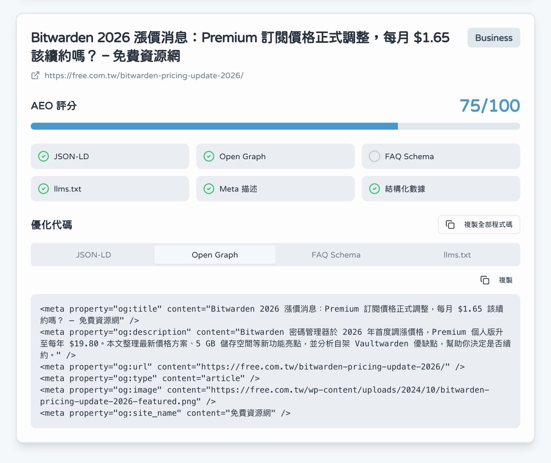Switch to the JSON-LD code tab
The width and height of the screenshot is (551, 463).
click(93, 255)
